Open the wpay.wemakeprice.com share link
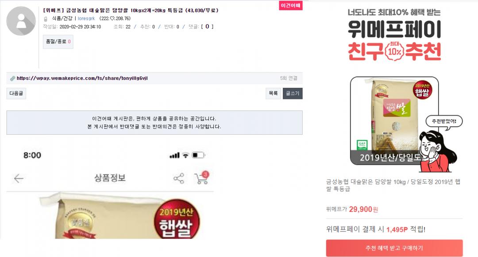478x257 pixels. click(x=82, y=78)
